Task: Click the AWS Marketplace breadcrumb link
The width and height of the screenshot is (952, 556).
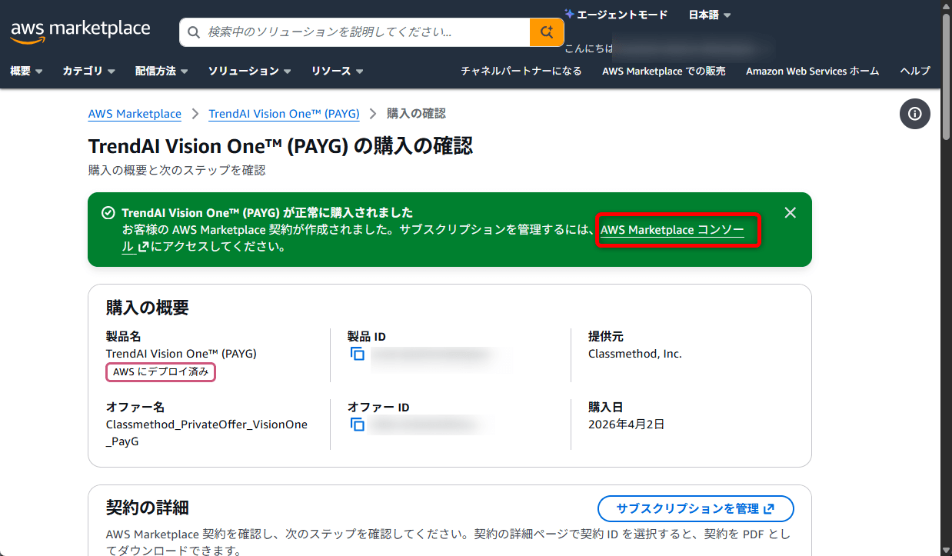Action: click(x=135, y=114)
